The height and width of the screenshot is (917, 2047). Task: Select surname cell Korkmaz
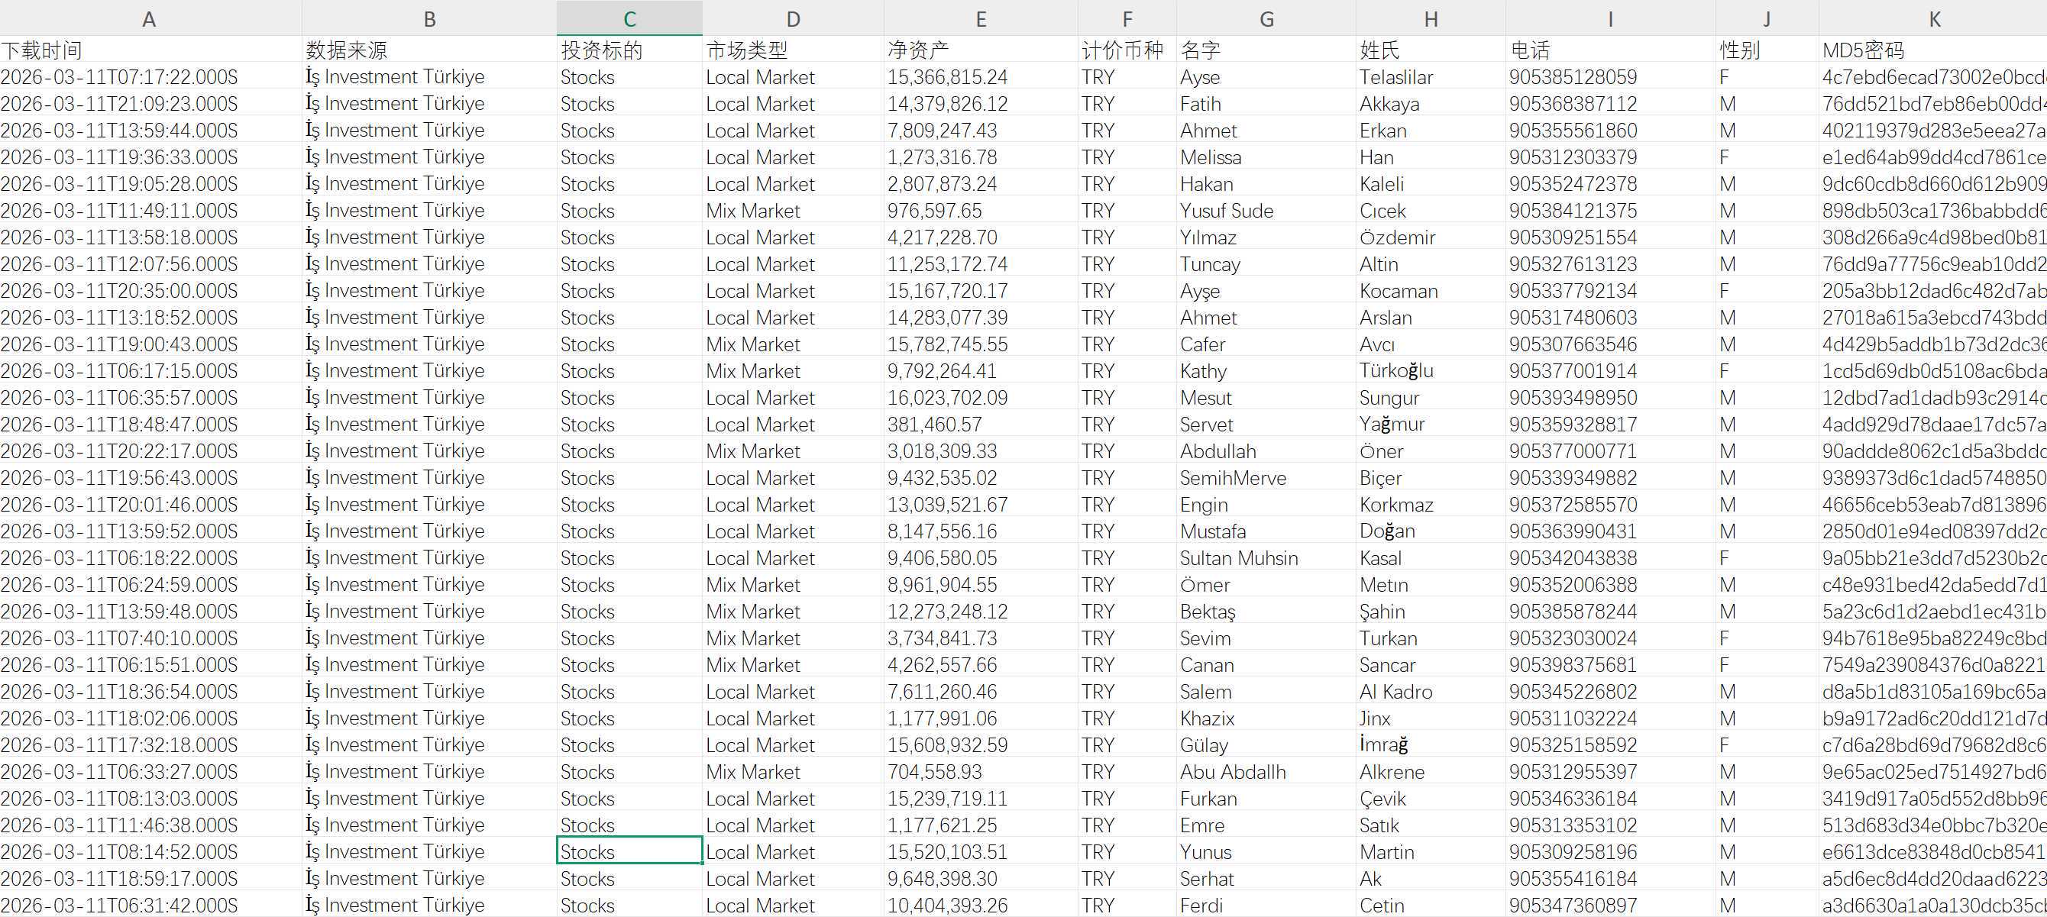[1431, 505]
